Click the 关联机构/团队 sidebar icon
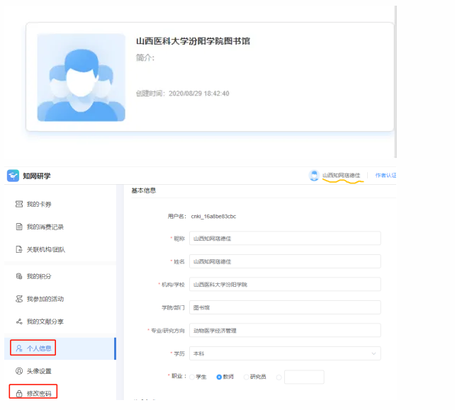The height and width of the screenshot is (410, 455). [x=19, y=250]
